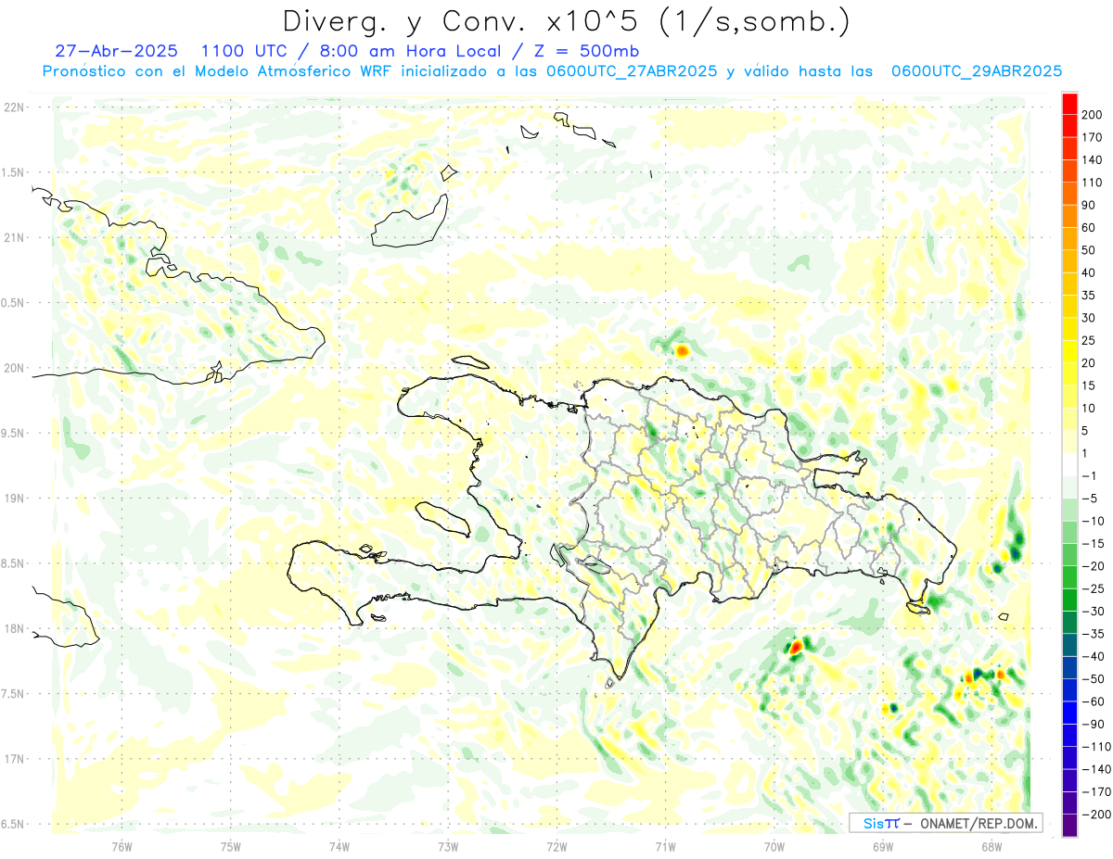Click the 18N latitude label
Viewport: 1113px width, 859px height.
click(13, 629)
